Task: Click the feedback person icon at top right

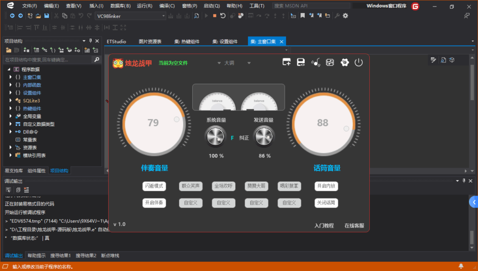Action: [467, 16]
